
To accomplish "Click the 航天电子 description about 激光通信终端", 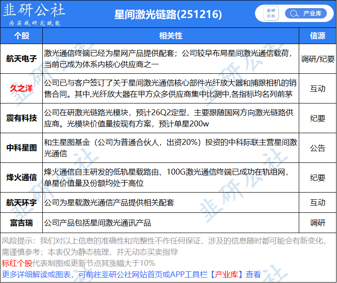I will pyautogui.click(x=168, y=58).
